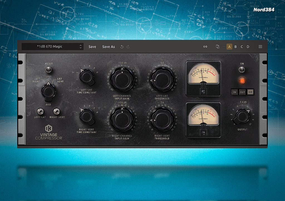285x201 pixels.
Task: Click the Left-Lat Time Constant knob
Action: [87, 77]
